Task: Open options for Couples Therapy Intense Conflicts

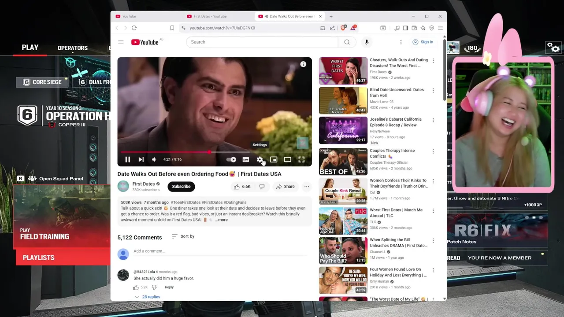Action: [433, 151]
